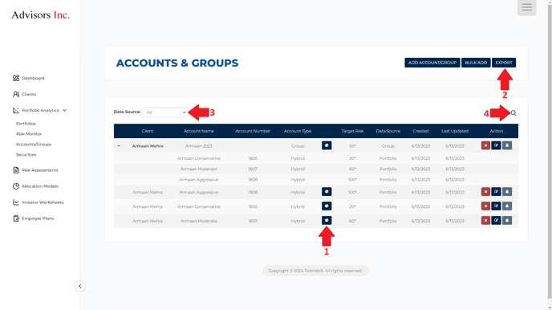This screenshot has width=552, height=310.
Task: Click the Investor Worksheets line-chart icon
Action: (16, 202)
